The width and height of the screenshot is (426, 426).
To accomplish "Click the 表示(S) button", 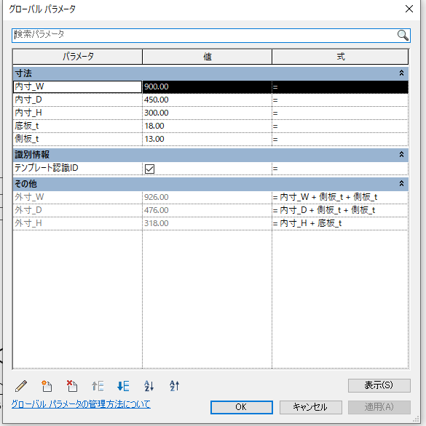I will pos(379,385).
